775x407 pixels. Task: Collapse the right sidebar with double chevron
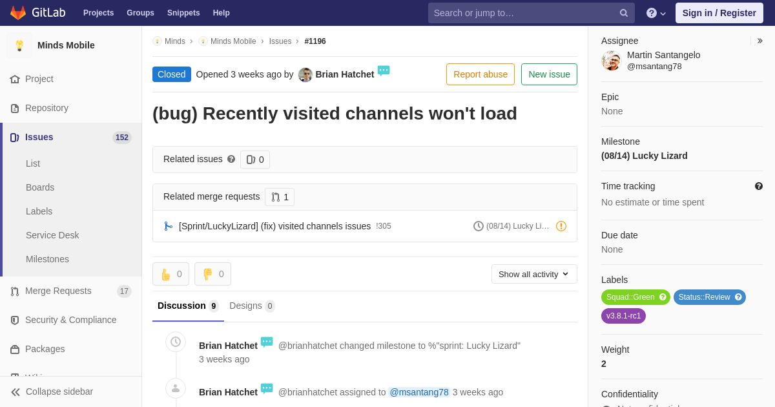tap(759, 41)
